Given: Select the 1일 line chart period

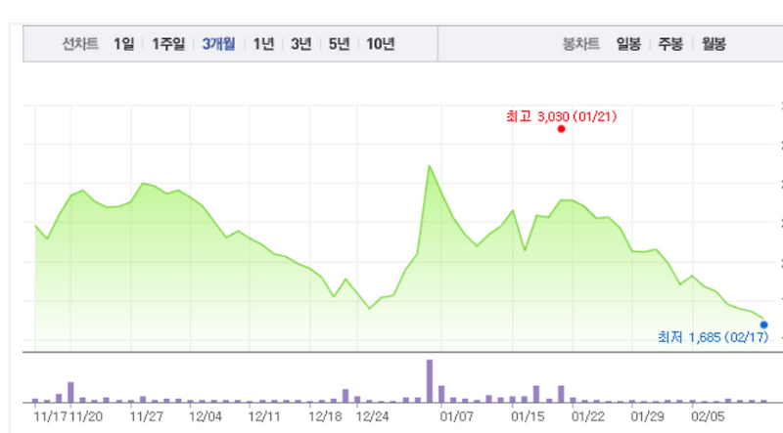Looking at the screenshot, I should point(124,44).
